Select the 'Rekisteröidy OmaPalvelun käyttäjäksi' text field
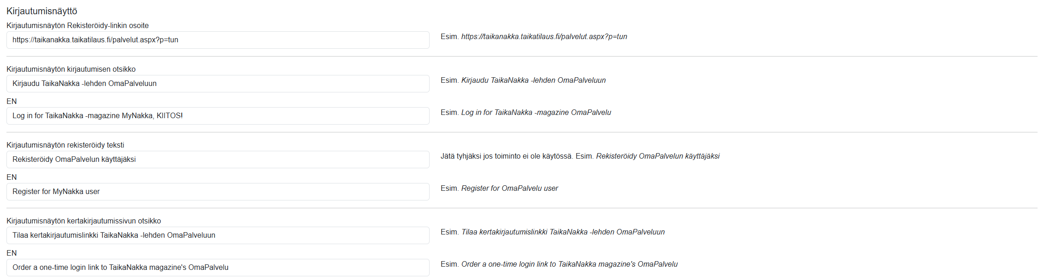Viewport: 1044px width, 280px height. (218, 160)
